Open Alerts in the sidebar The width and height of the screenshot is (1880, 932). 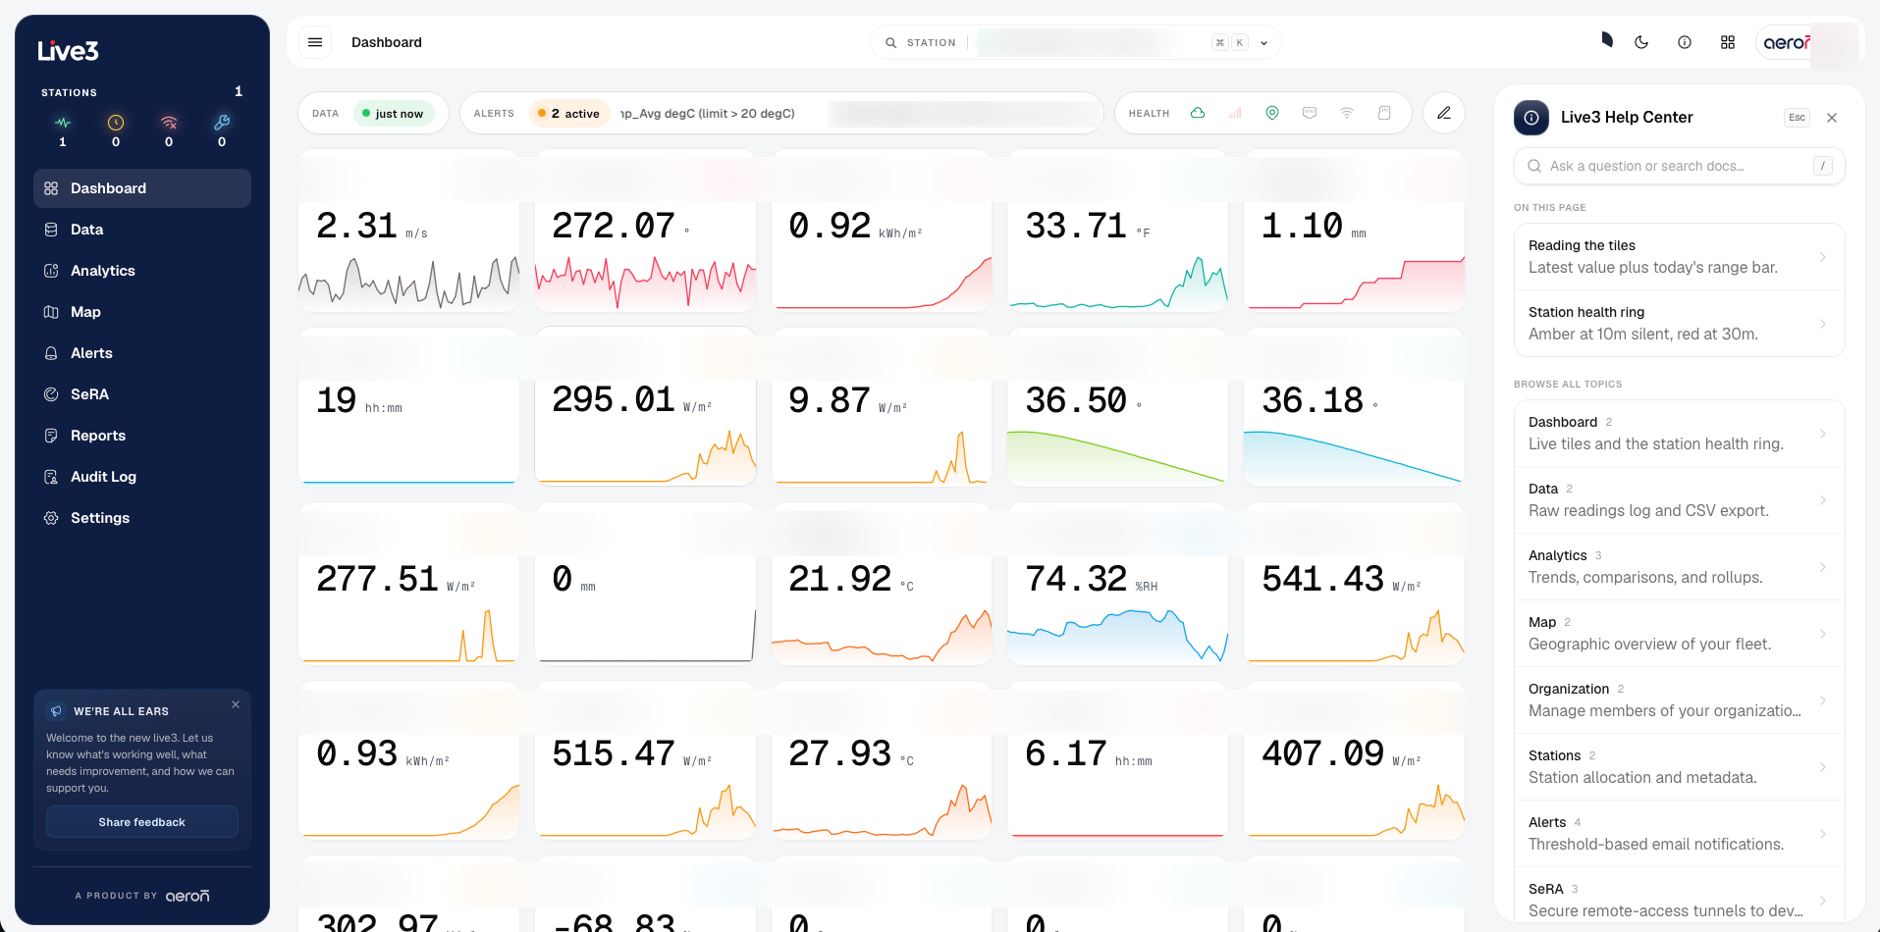(x=142, y=353)
